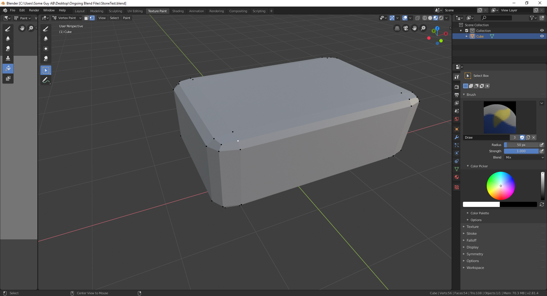Open Modifier Properties with the wrench icon
The height and width of the screenshot is (296, 547).
point(456,137)
